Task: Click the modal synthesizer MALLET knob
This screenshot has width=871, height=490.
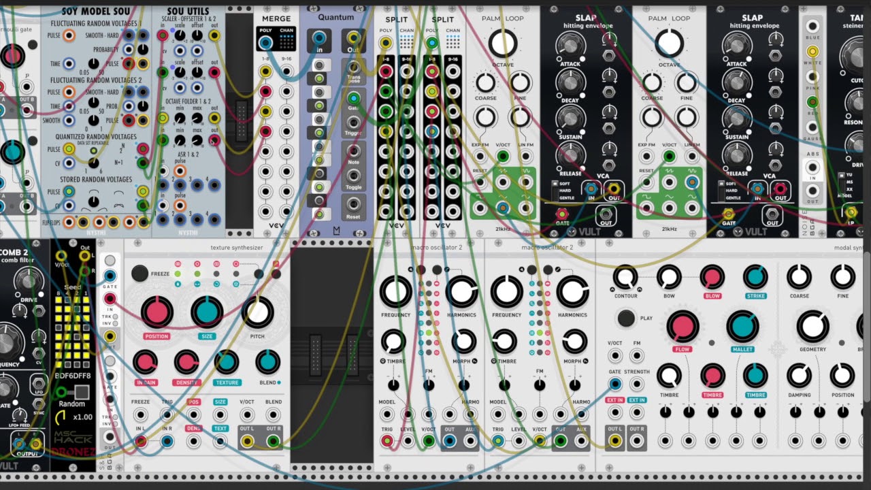Action: coord(742,326)
